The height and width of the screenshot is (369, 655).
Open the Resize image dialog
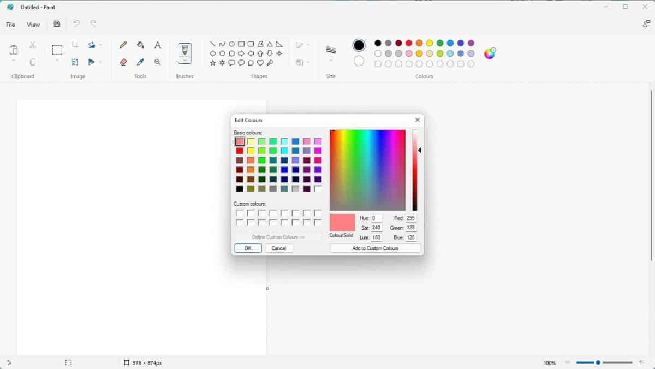74,62
